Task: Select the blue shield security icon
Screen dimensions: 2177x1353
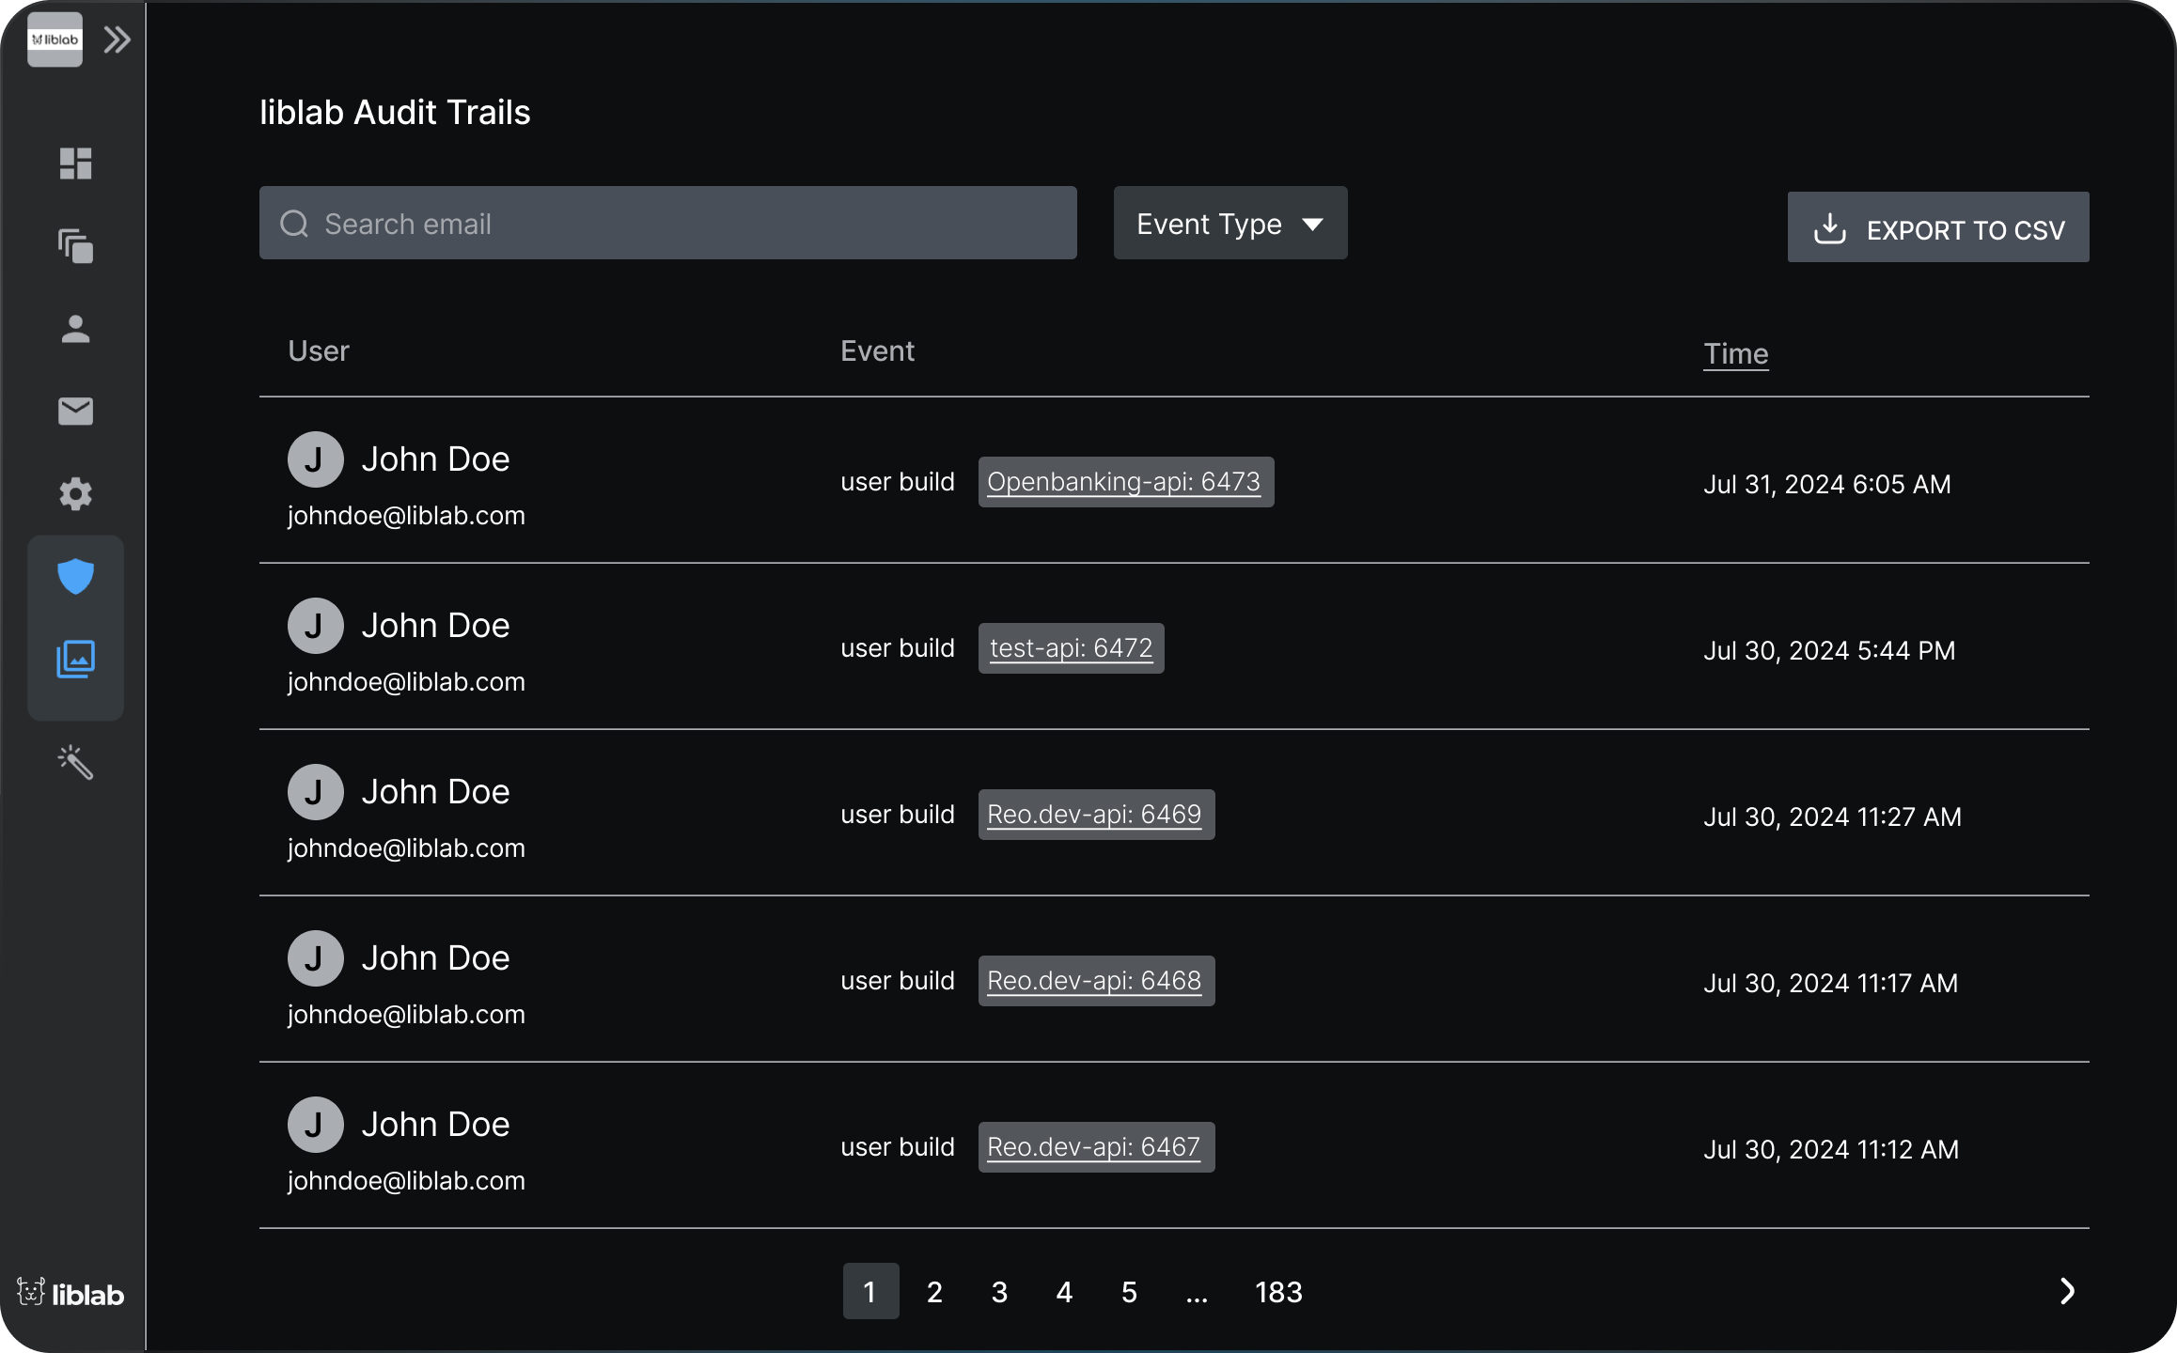Action: tap(75, 577)
